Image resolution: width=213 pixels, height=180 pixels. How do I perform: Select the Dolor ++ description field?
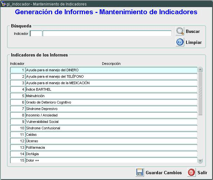point(111,160)
